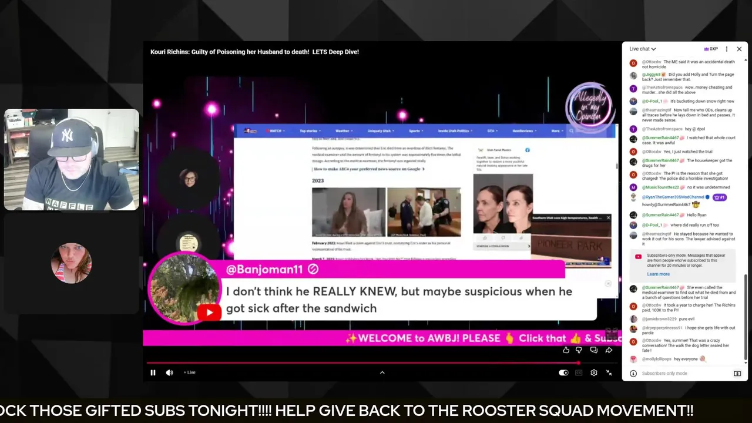Click the 'Schedule a Consultation' ad arrow
The width and height of the screenshot is (752, 423).
click(528, 246)
